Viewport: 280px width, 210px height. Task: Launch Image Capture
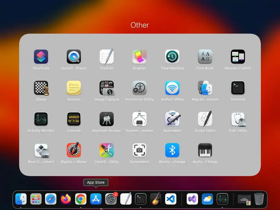coord(107,88)
